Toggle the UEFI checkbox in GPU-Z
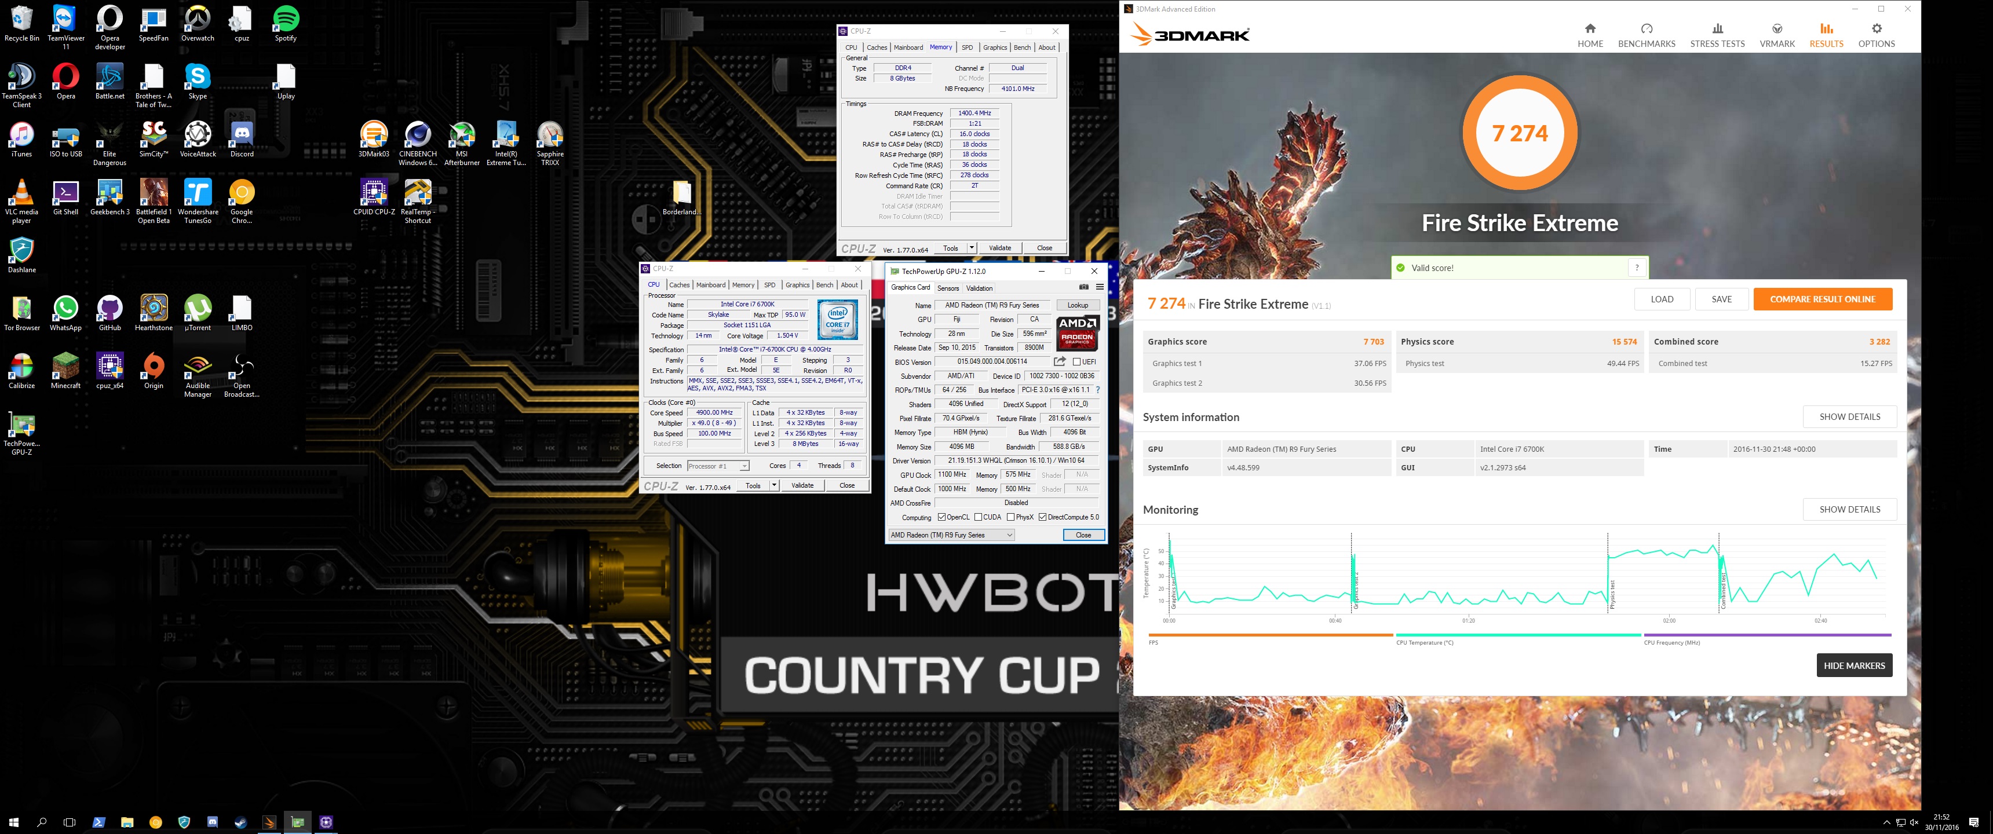 [1077, 361]
